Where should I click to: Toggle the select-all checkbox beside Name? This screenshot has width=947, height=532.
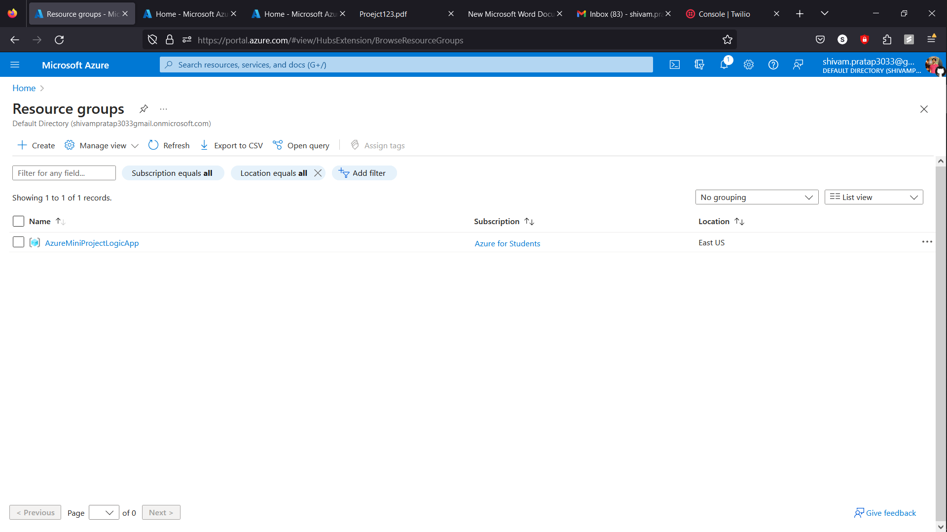18,221
